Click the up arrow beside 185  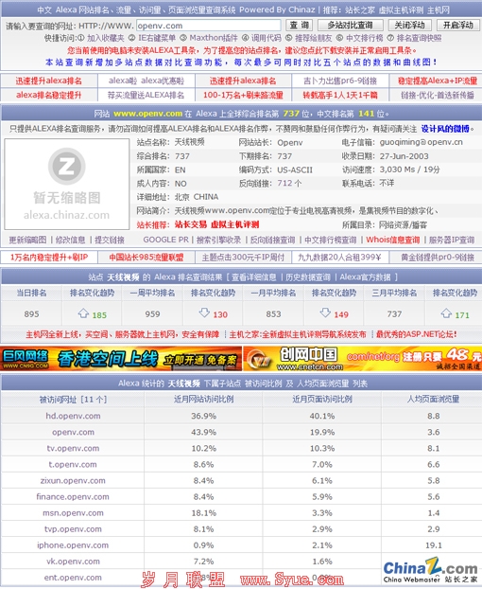click(x=83, y=313)
